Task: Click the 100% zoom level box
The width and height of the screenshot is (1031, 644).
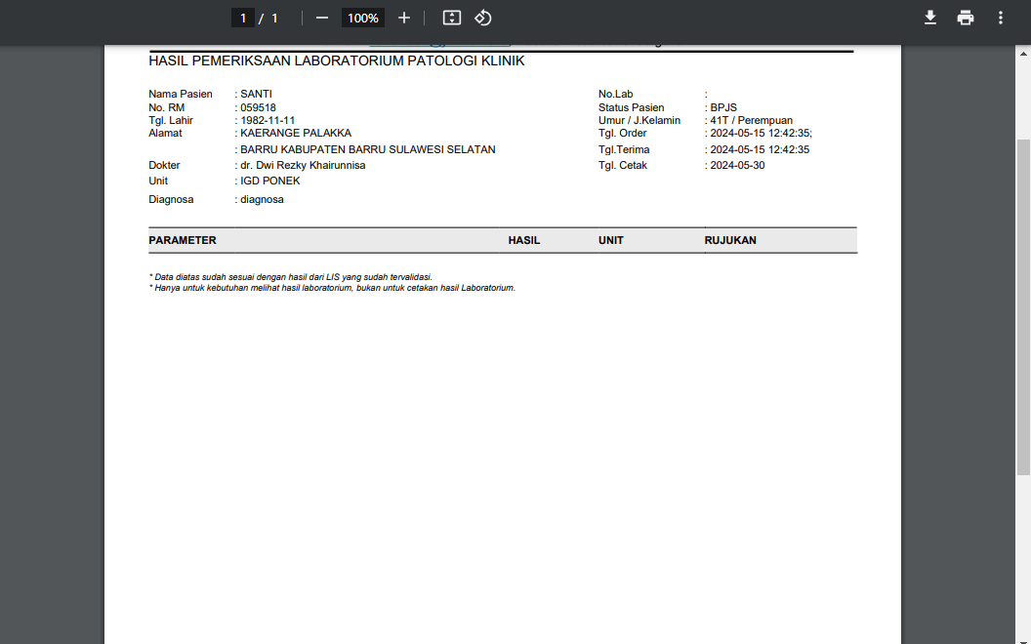Action: [x=362, y=18]
